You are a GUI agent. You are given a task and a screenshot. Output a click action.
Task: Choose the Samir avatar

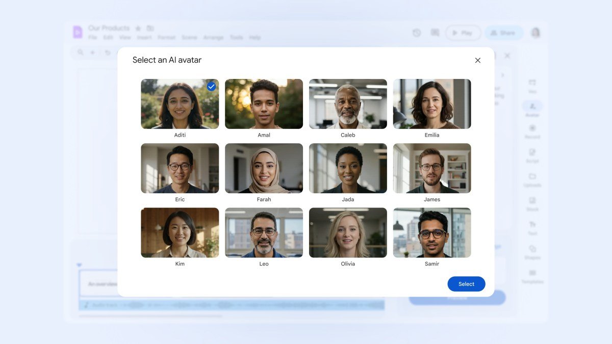[432, 232]
